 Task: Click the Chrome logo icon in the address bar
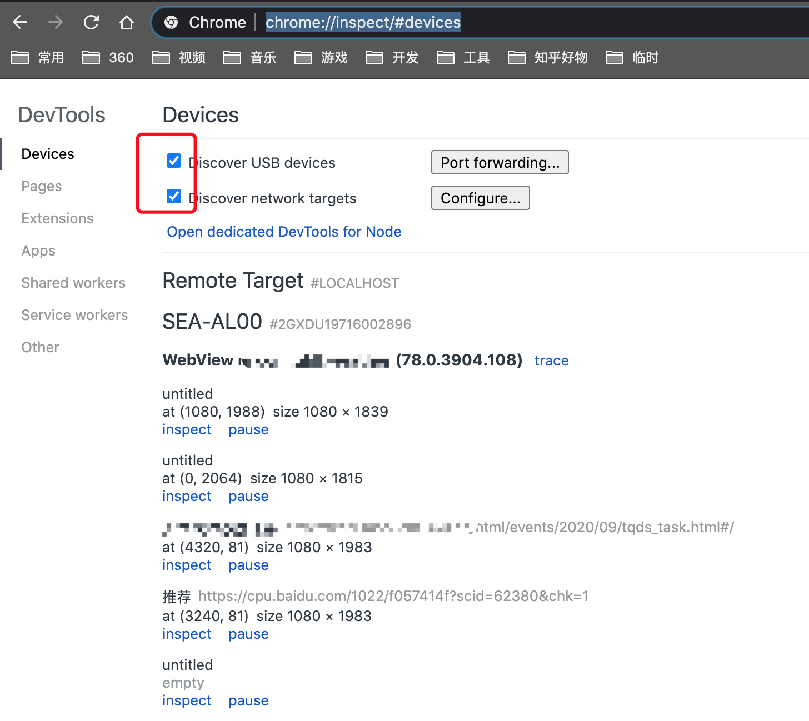pyautogui.click(x=171, y=22)
